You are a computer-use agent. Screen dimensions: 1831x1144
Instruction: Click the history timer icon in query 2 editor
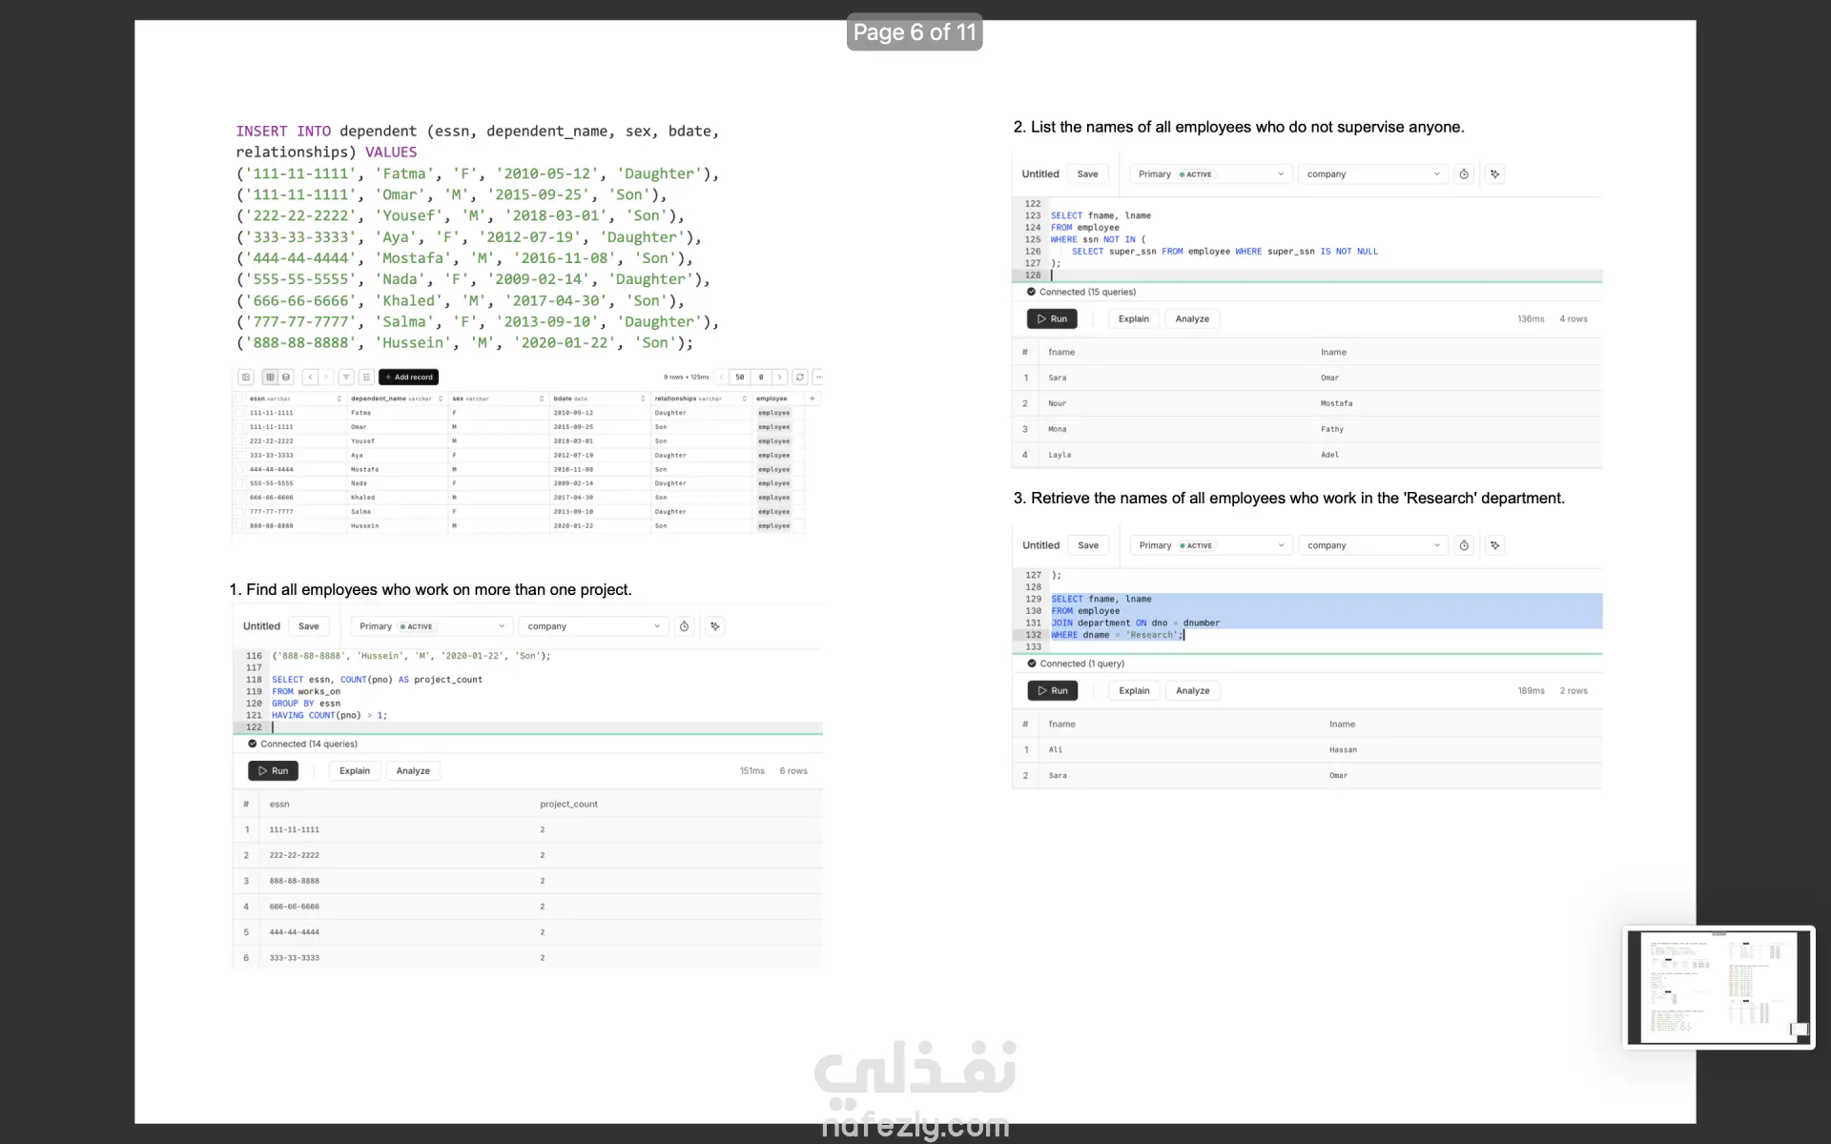coord(1464,174)
